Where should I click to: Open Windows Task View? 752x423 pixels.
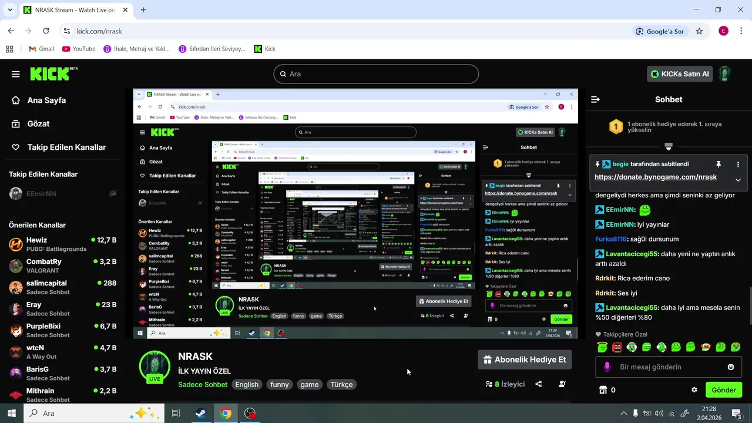click(x=176, y=413)
